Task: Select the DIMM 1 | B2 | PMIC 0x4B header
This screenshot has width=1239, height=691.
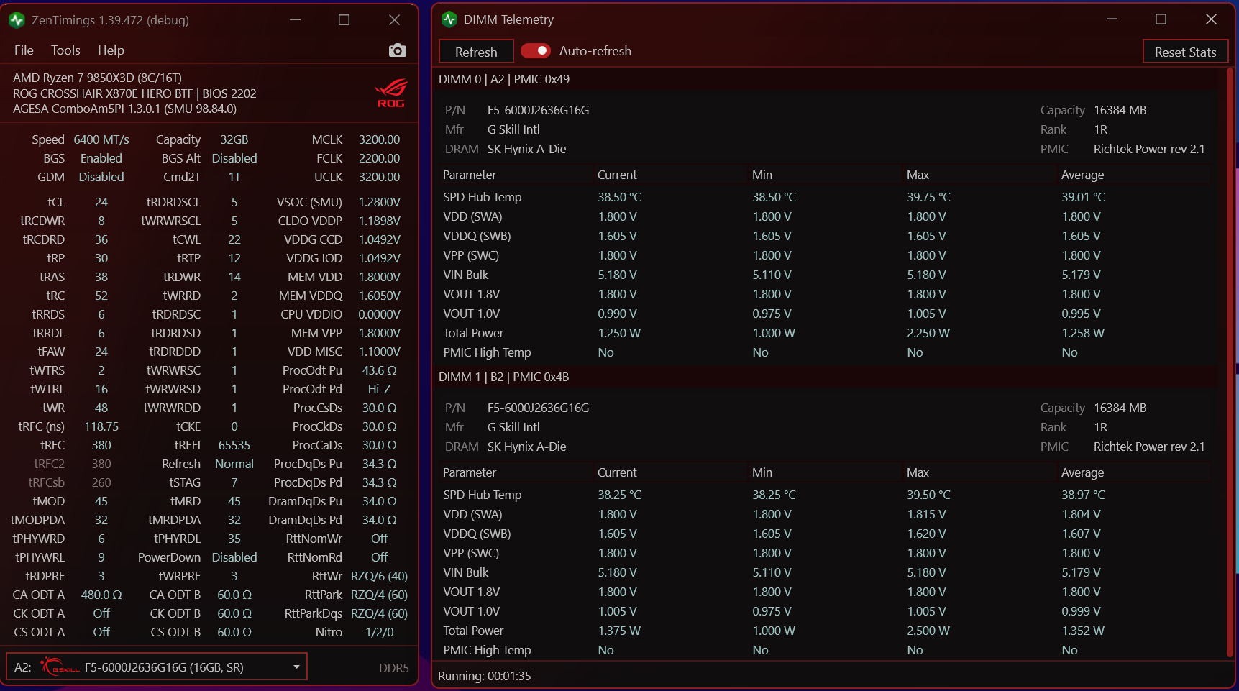Action: pyautogui.click(x=503, y=377)
